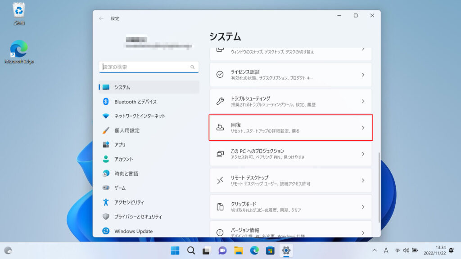The width and height of the screenshot is (461, 259).
Task: Click the プライバシーとセキュリティ shield icon
Action: coord(106,216)
